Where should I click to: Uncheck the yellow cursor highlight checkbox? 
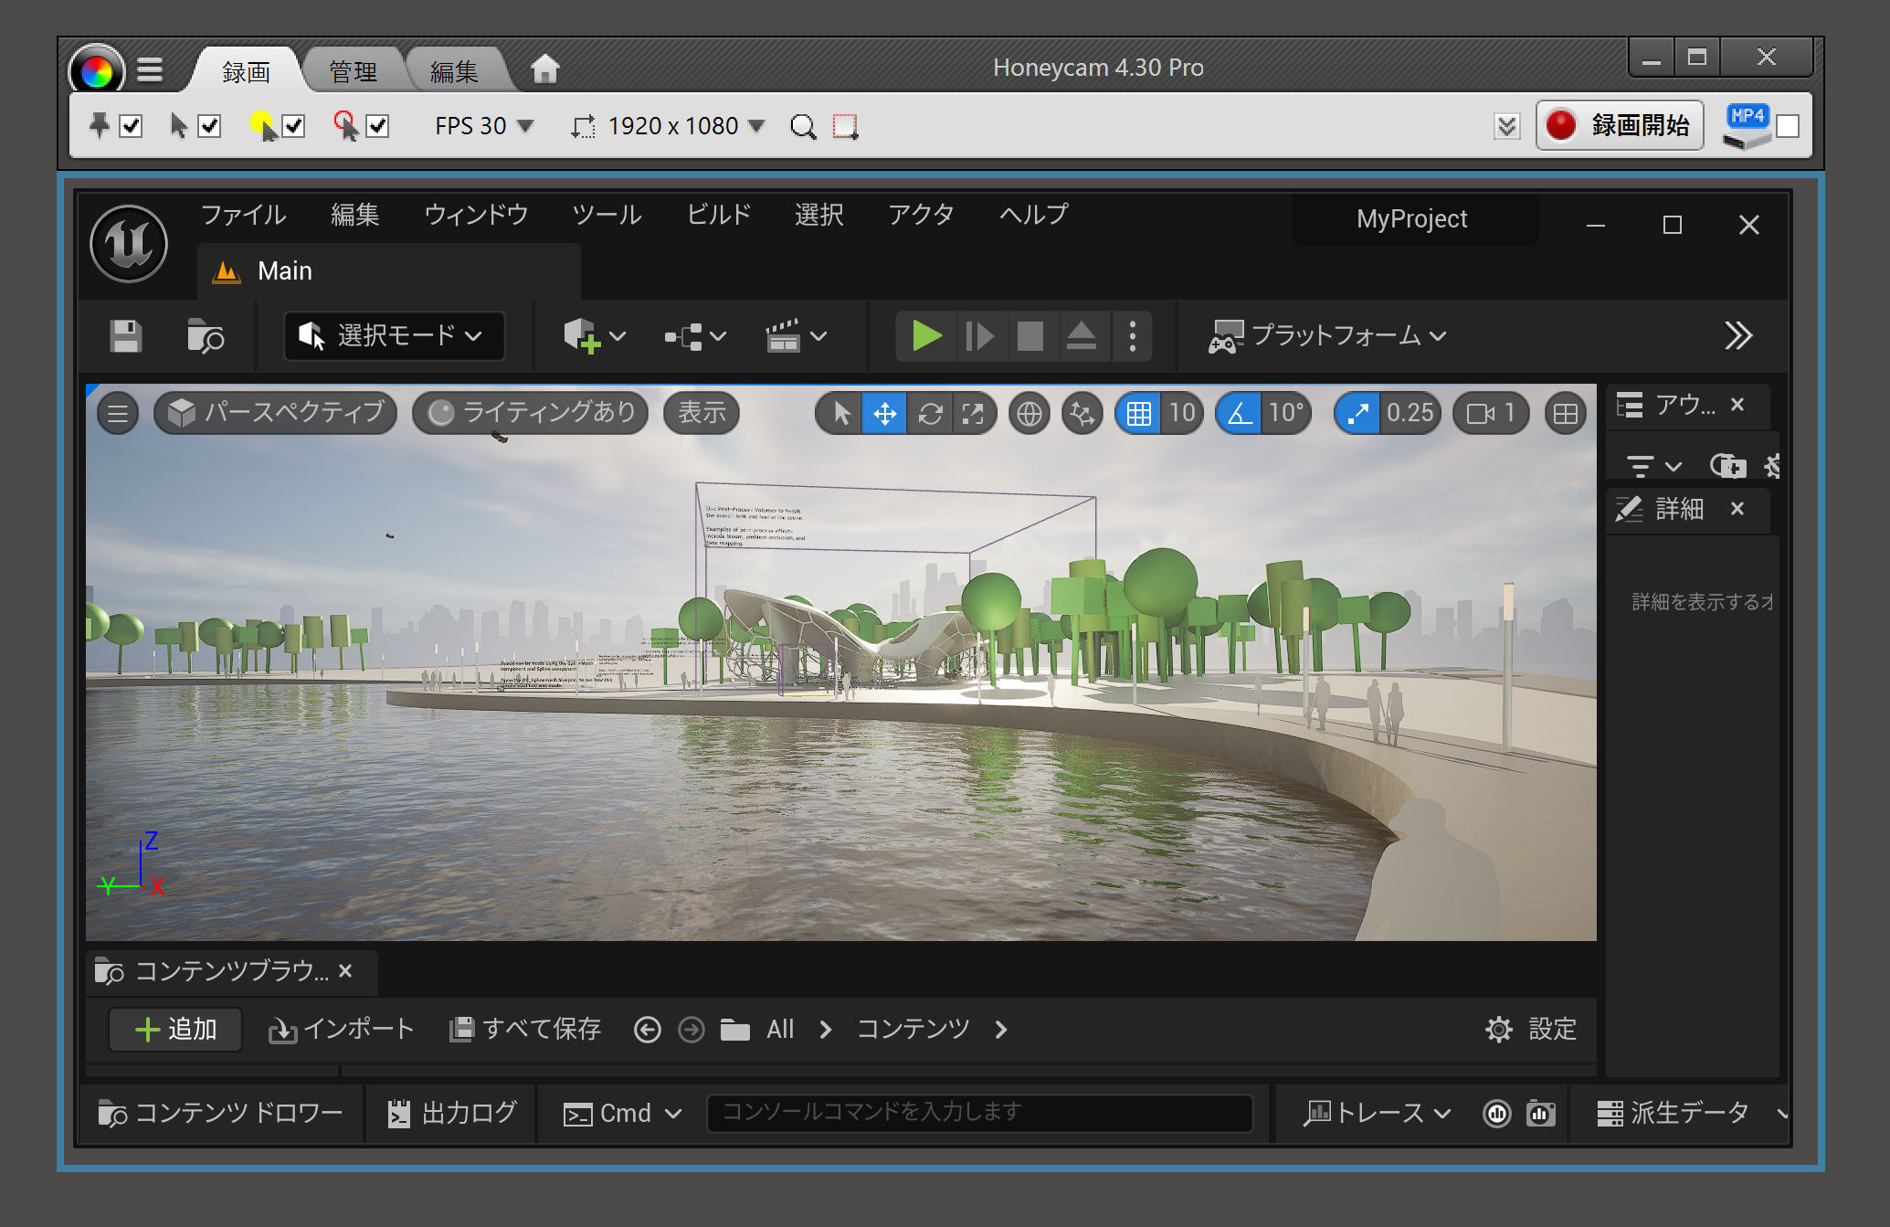[293, 126]
